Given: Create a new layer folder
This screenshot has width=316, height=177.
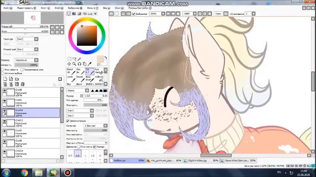Looking at the screenshot, I should point(17,79).
